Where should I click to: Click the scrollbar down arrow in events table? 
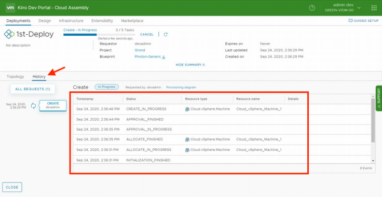tap(373, 161)
